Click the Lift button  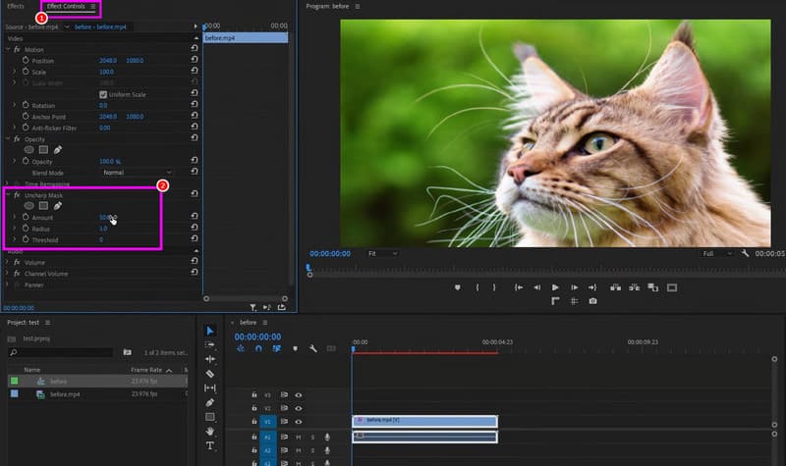click(616, 287)
